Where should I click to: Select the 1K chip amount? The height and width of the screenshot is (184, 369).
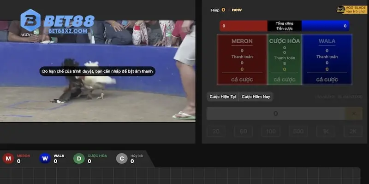326,132
